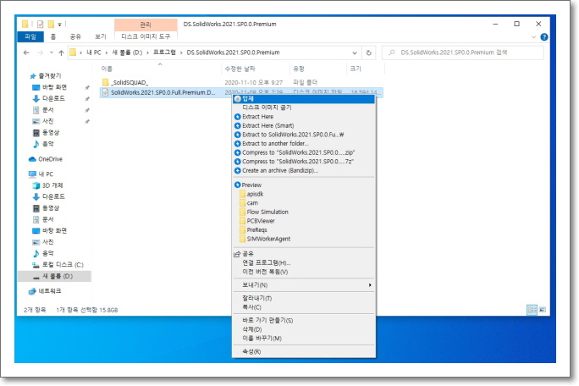Select the 탑재 (Mount) context menu entry
The width and height of the screenshot is (579, 386).
pyautogui.click(x=304, y=99)
